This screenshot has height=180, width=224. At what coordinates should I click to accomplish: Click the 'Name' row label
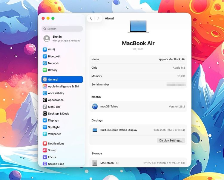pos(95,59)
